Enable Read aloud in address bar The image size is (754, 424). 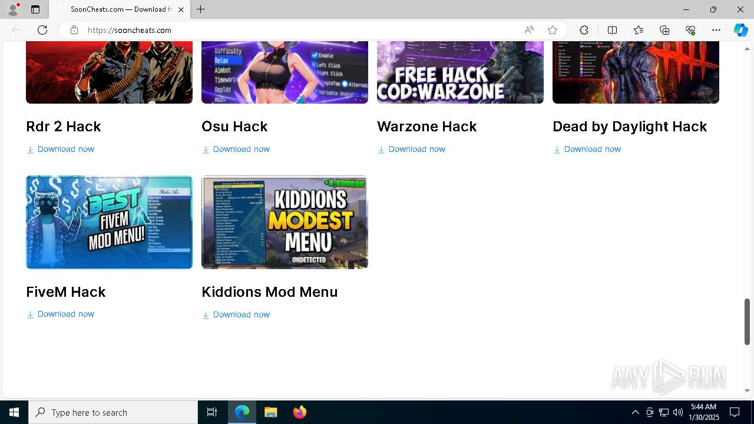click(x=529, y=30)
